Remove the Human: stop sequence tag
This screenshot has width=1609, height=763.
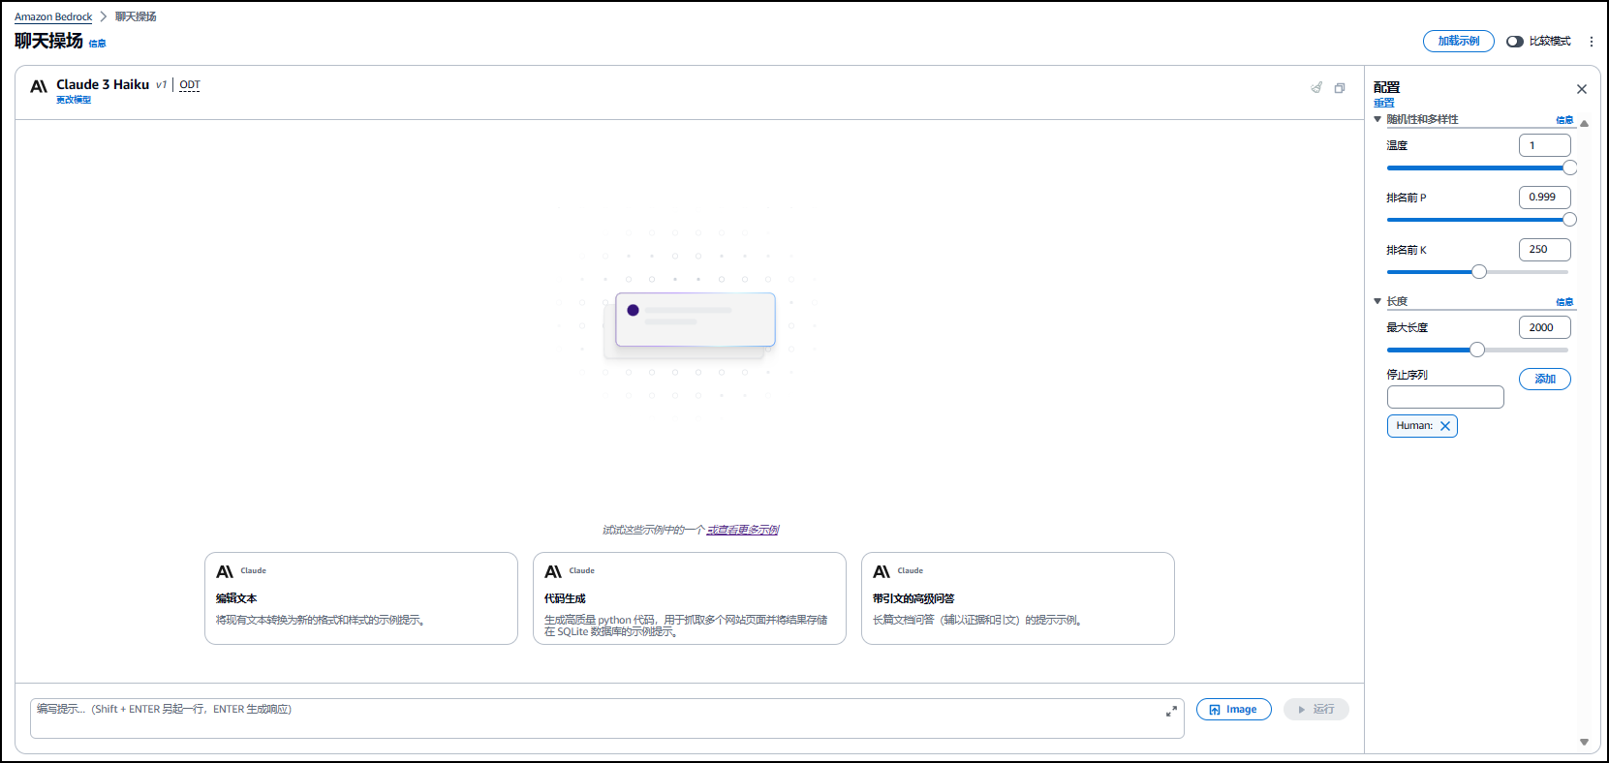click(1445, 426)
